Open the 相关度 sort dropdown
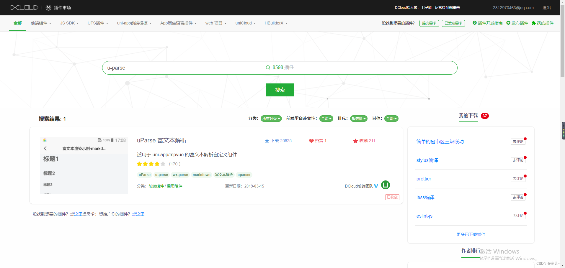 (x=359, y=119)
